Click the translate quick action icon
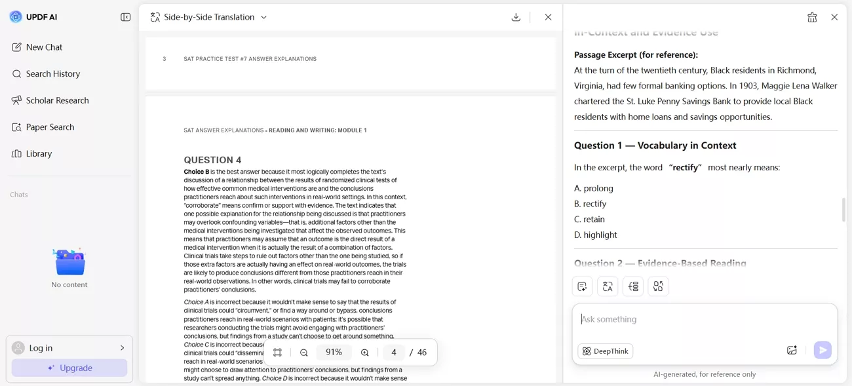Image resolution: width=852 pixels, height=386 pixels. (x=608, y=286)
